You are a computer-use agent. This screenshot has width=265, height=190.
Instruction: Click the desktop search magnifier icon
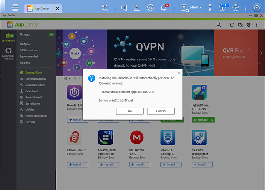point(105,7)
